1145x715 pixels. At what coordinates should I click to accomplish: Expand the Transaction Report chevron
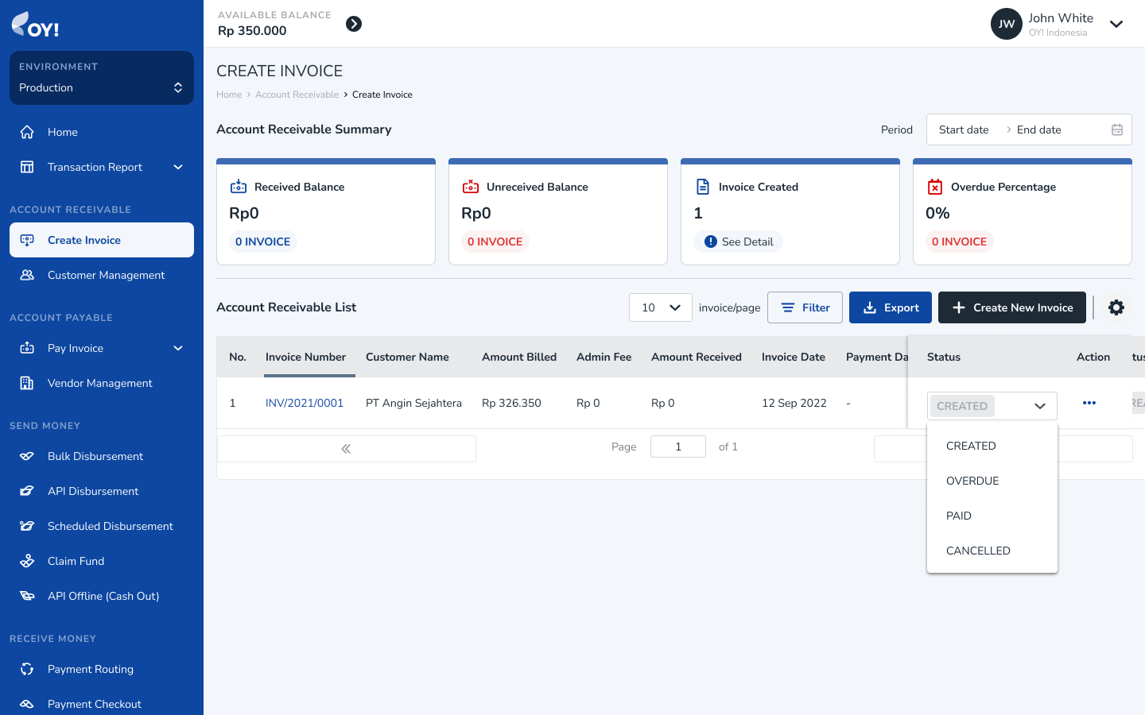click(x=178, y=167)
